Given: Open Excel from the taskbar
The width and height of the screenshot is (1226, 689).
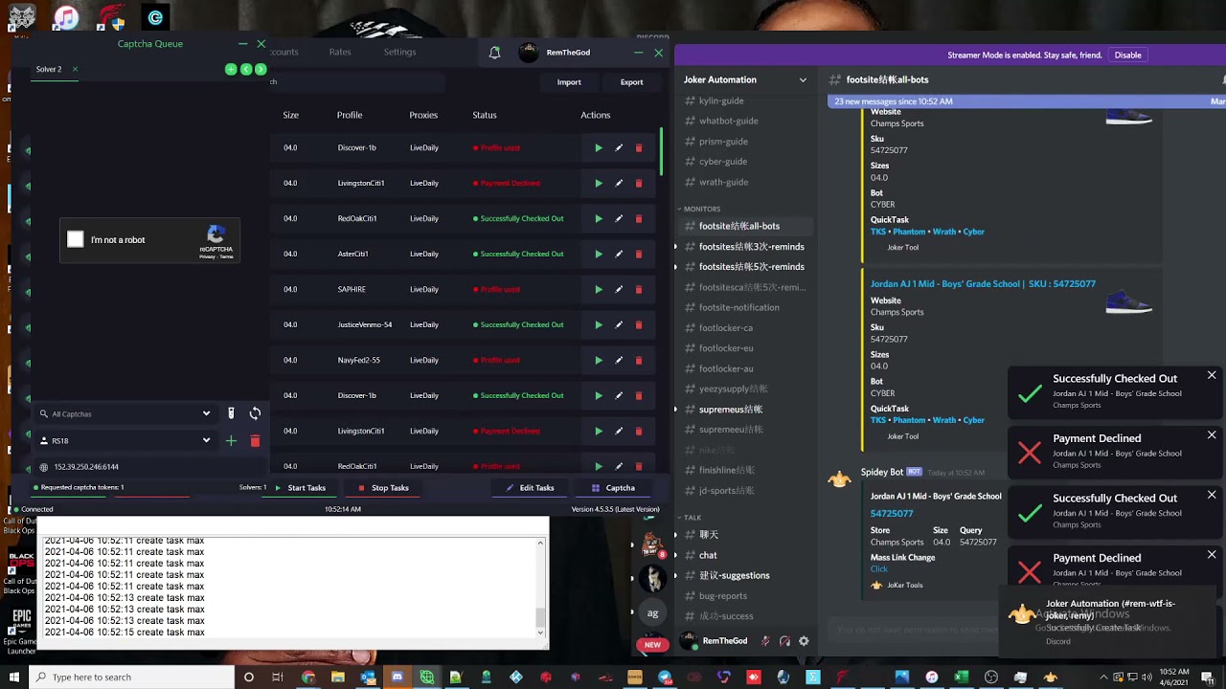Looking at the screenshot, I should (x=961, y=677).
